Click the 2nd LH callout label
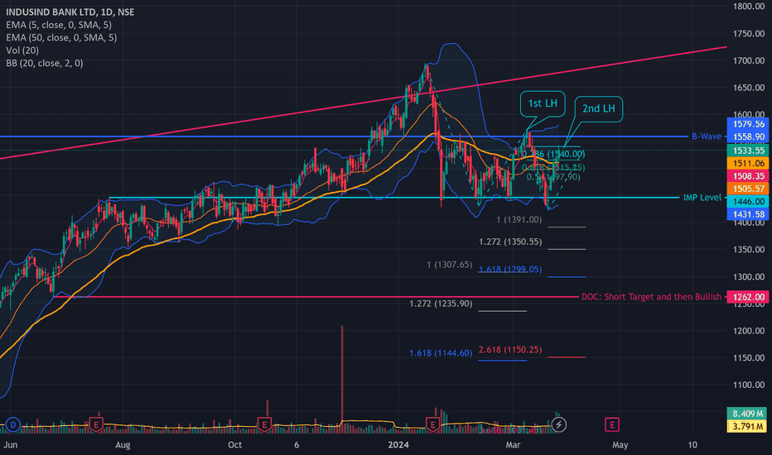Viewport: 772px width, 455px height. click(x=599, y=108)
